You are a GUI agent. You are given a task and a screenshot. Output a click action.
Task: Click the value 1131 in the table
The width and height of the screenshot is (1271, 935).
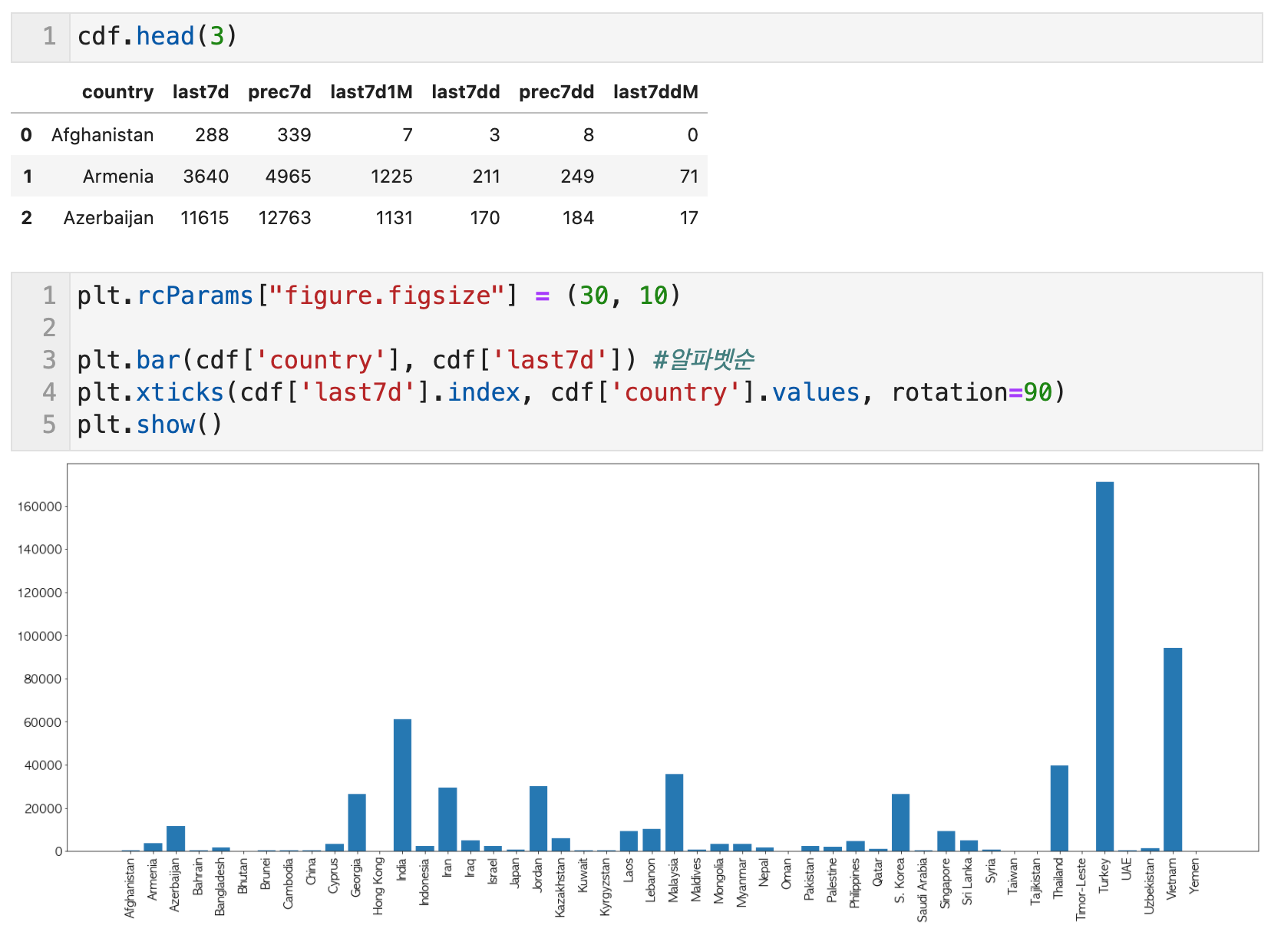(x=394, y=218)
